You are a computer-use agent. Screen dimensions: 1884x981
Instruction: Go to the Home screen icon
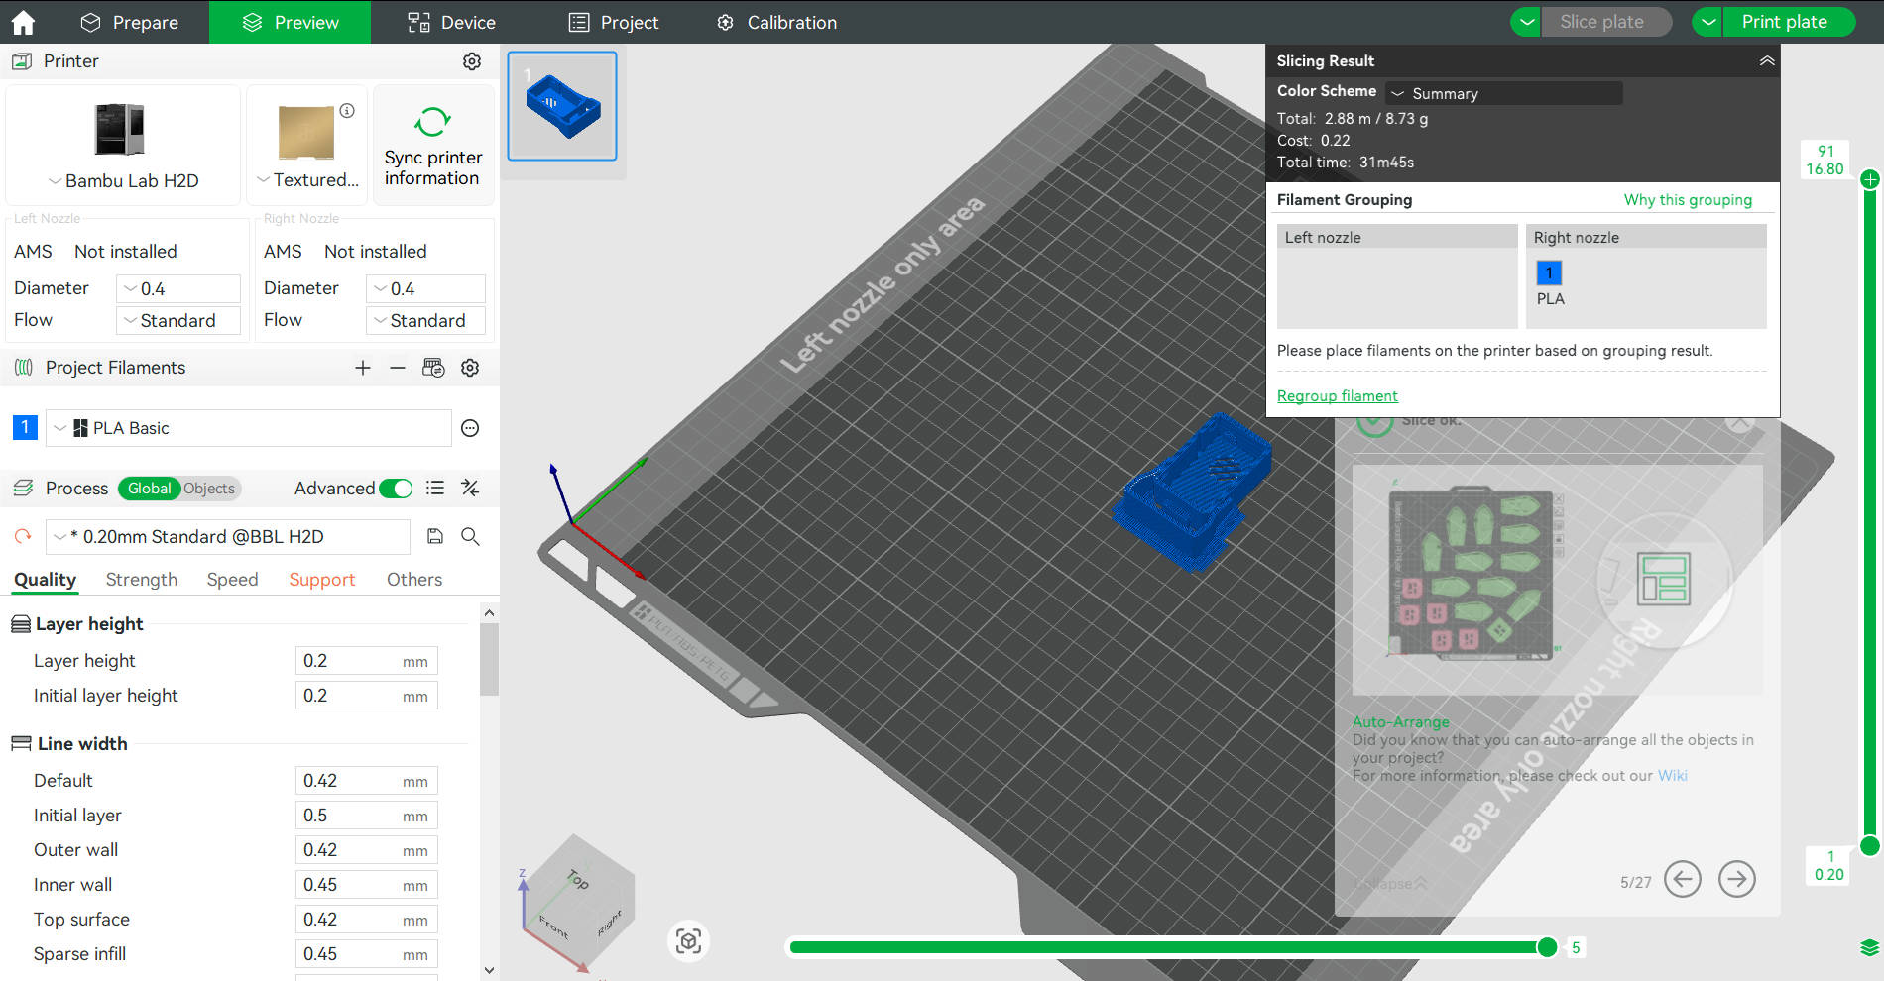click(23, 22)
